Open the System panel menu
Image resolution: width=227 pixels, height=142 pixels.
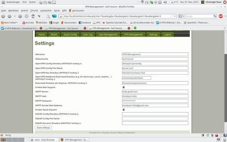(32, 2)
